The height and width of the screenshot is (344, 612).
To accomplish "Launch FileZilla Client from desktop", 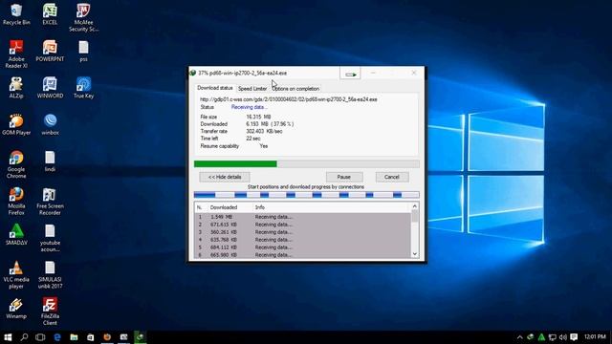I will [x=50, y=312].
